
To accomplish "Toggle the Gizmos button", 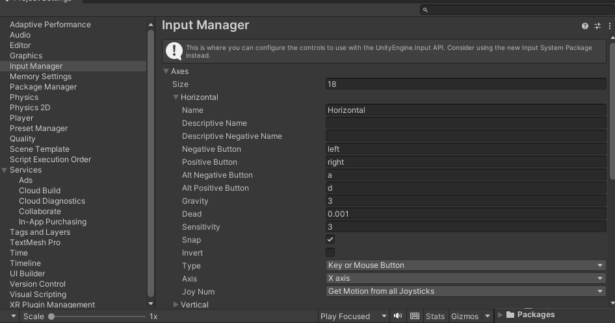I will pos(465,316).
